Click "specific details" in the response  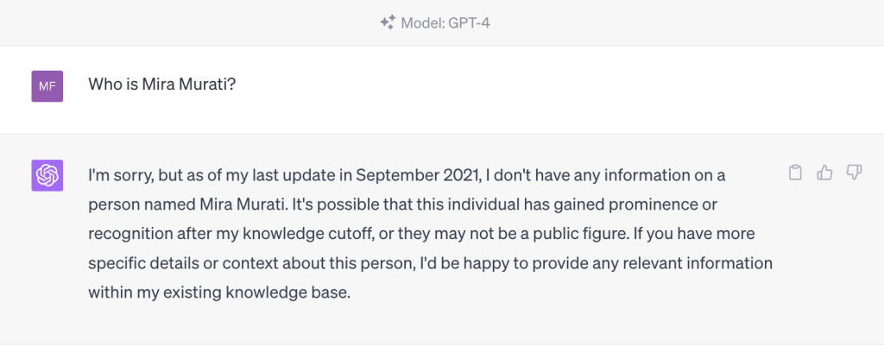click(137, 263)
